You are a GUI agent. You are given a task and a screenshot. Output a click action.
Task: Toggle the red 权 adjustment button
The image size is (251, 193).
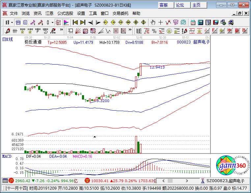point(58,23)
